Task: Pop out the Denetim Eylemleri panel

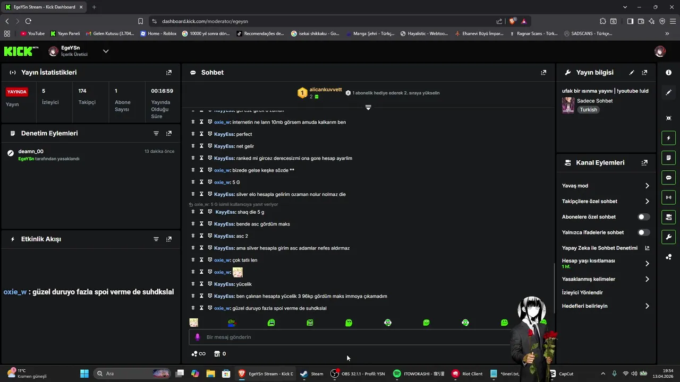Action: pyautogui.click(x=169, y=134)
